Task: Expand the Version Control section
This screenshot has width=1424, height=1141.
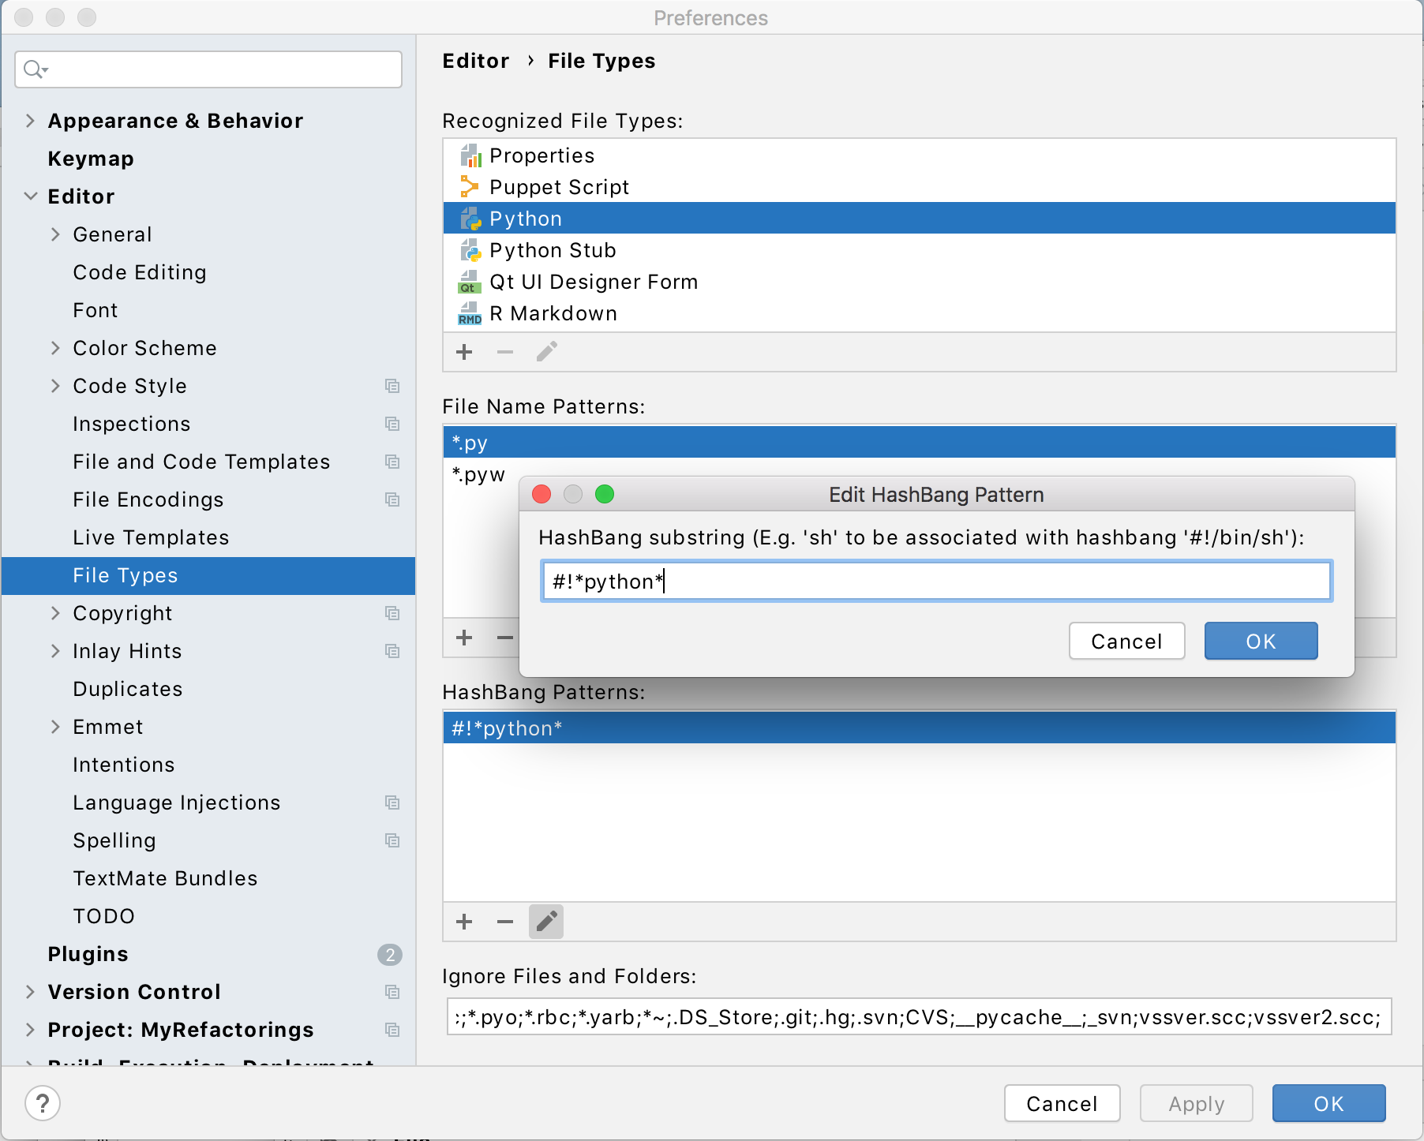Action: (x=31, y=992)
